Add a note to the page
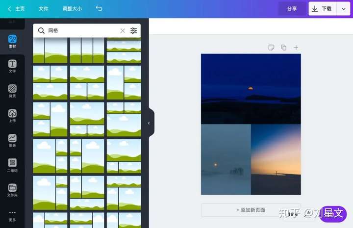This screenshot has height=228, width=353. [271, 48]
